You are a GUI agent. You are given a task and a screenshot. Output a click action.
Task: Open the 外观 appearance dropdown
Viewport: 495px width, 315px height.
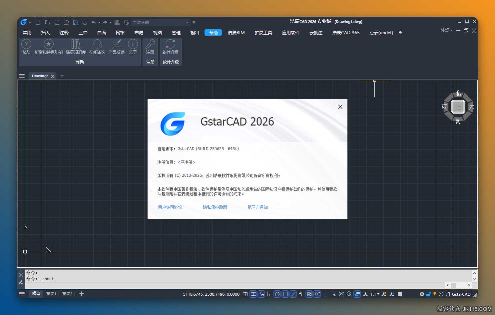[x=447, y=30]
